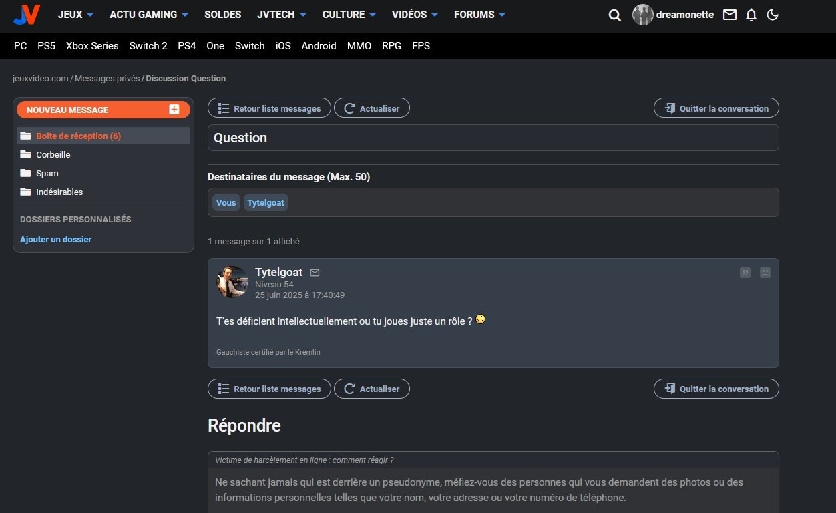Image resolution: width=836 pixels, height=513 pixels.
Task: Open the One platform link
Action: (216, 46)
